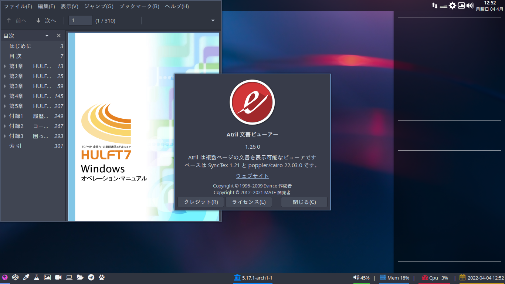Open the toolbar overflow dropdown arrow
Image resolution: width=505 pixels, height=284 pixels.
tap(213, 21)
